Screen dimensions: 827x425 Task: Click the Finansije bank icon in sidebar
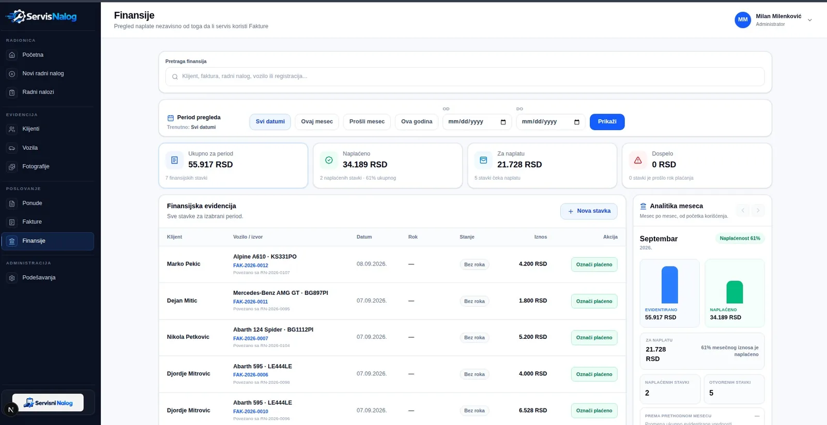pyautogui.click(x=12, y=241)
